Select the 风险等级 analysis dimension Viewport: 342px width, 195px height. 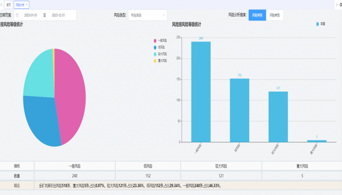257,15
